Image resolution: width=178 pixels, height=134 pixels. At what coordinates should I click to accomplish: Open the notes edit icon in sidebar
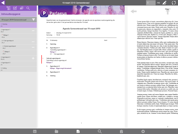15,8
